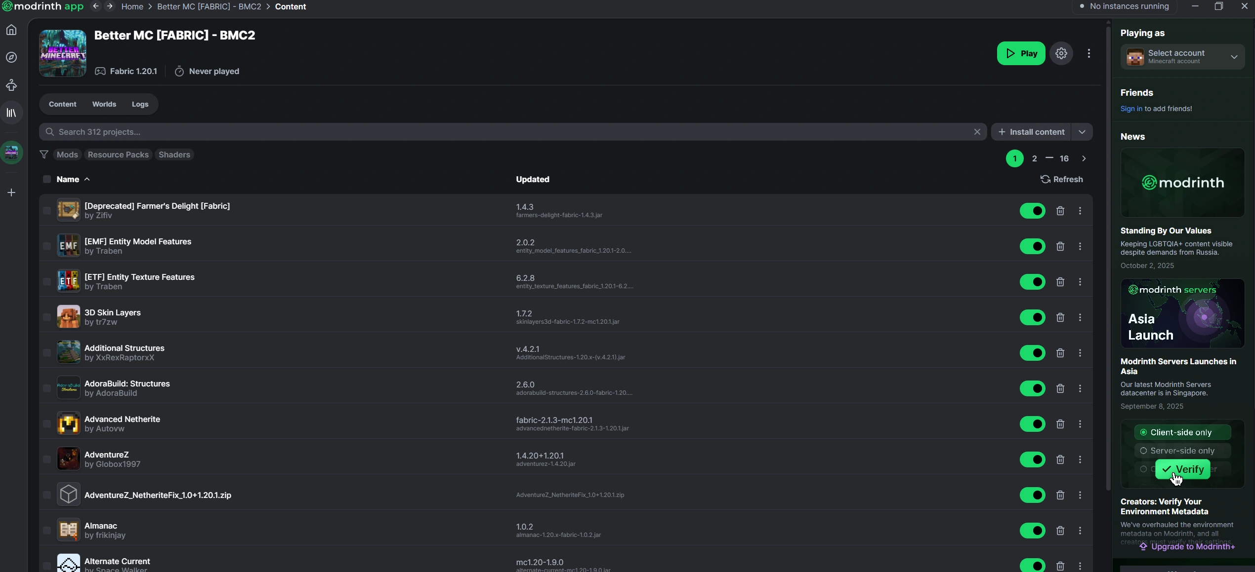Switch to the Logs tab

pos(140,104)
